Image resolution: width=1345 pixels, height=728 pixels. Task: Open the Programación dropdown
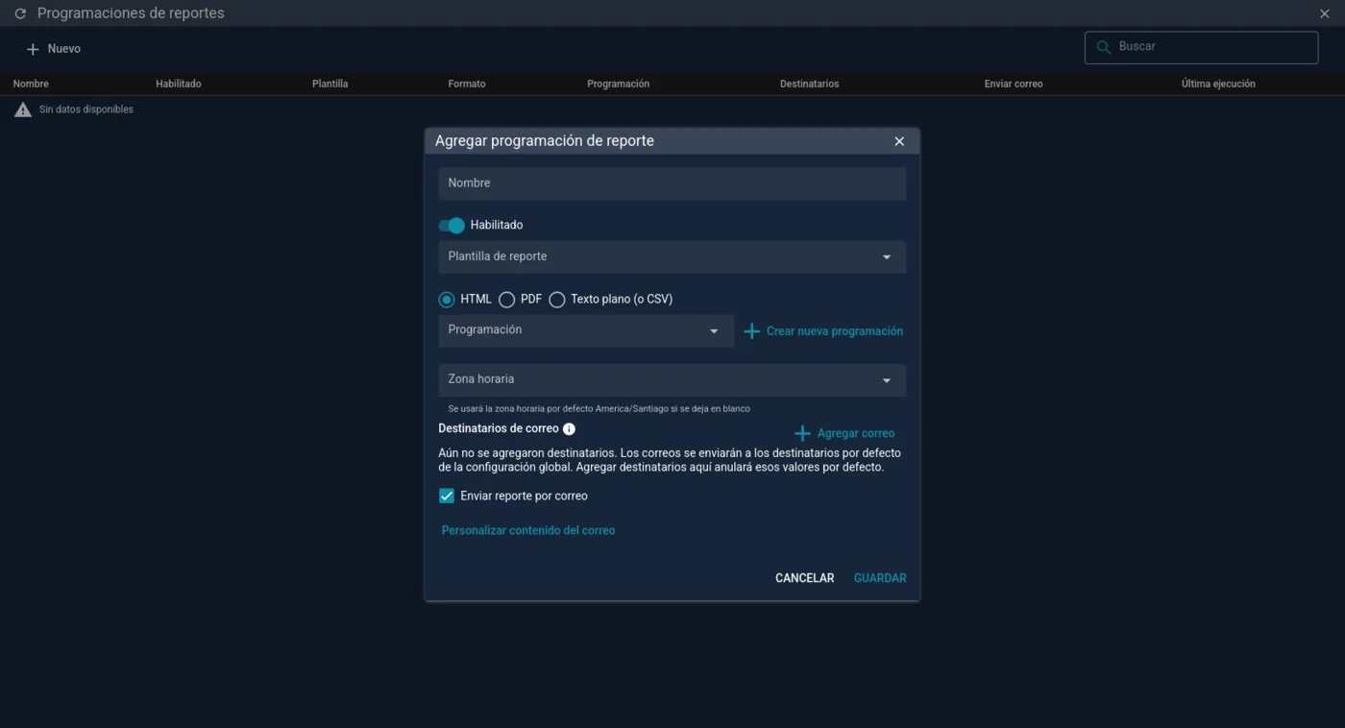coord(586,330)
